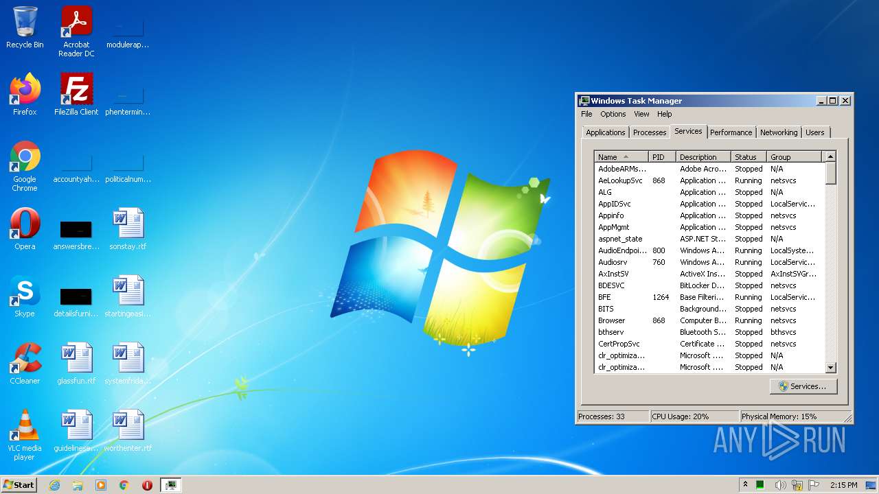Show hidden system tray icons

(x=745, y=485)
